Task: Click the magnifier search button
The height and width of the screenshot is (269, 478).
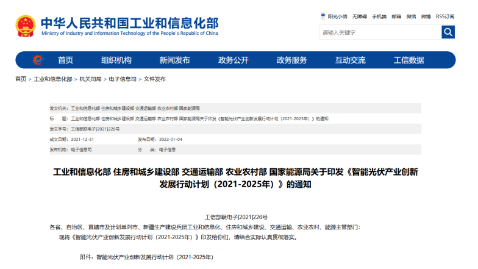Action: click(x=448, y=32)
